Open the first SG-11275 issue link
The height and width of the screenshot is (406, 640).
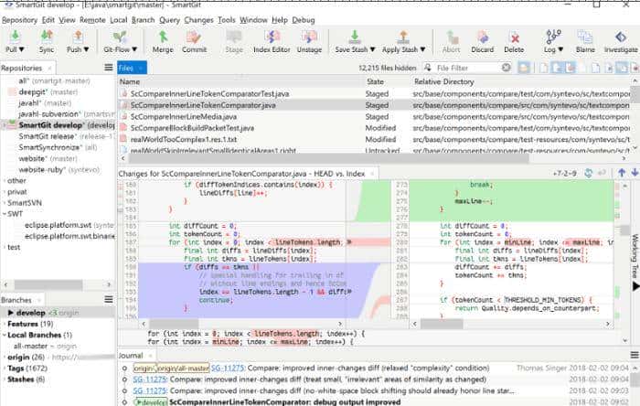[x=228, y=369]
